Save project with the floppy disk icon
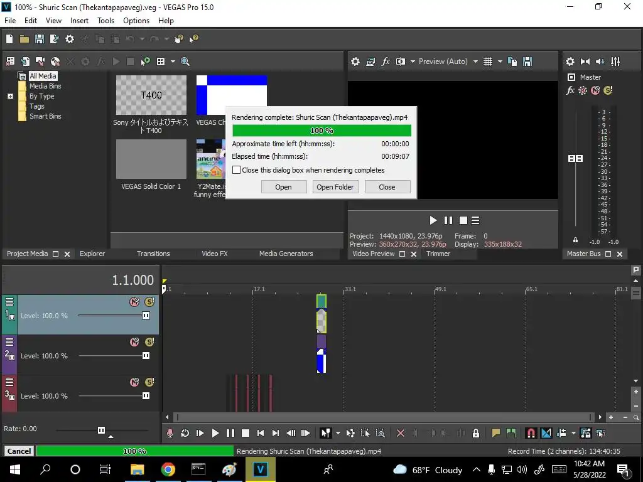Image resolution: width=643 pixels, height=482 pixels. [40, 39]
